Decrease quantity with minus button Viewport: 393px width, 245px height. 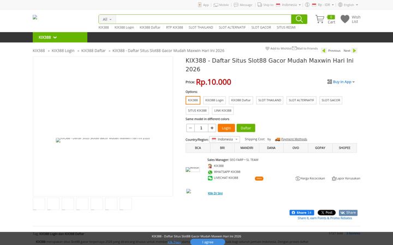pyautogui.click(x=190, y=128)
